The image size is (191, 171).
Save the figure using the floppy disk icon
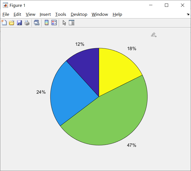click(x=19, y=23)
